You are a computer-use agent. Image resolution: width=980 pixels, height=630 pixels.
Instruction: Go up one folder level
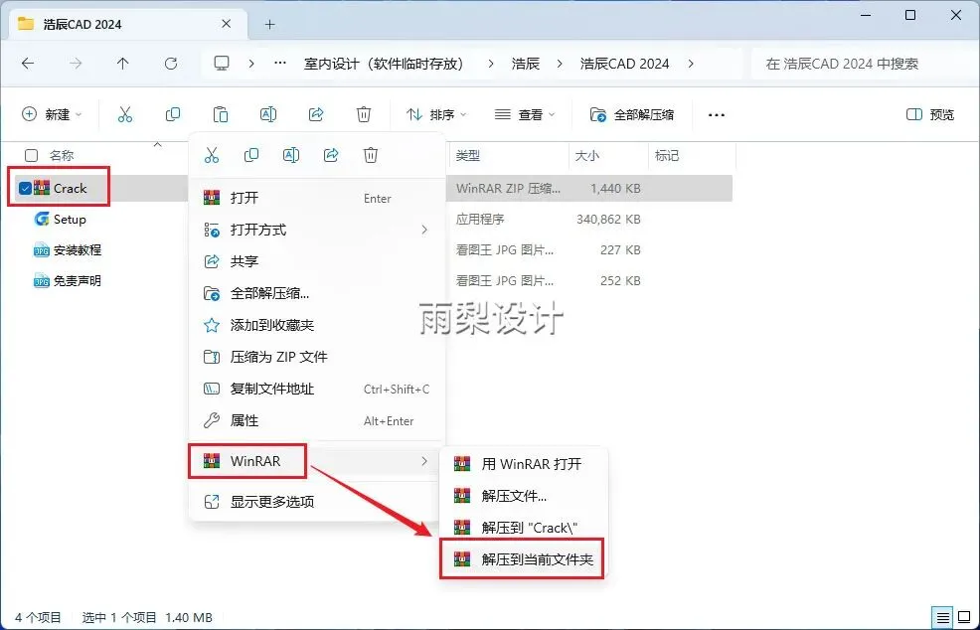(x=122, y=64)
